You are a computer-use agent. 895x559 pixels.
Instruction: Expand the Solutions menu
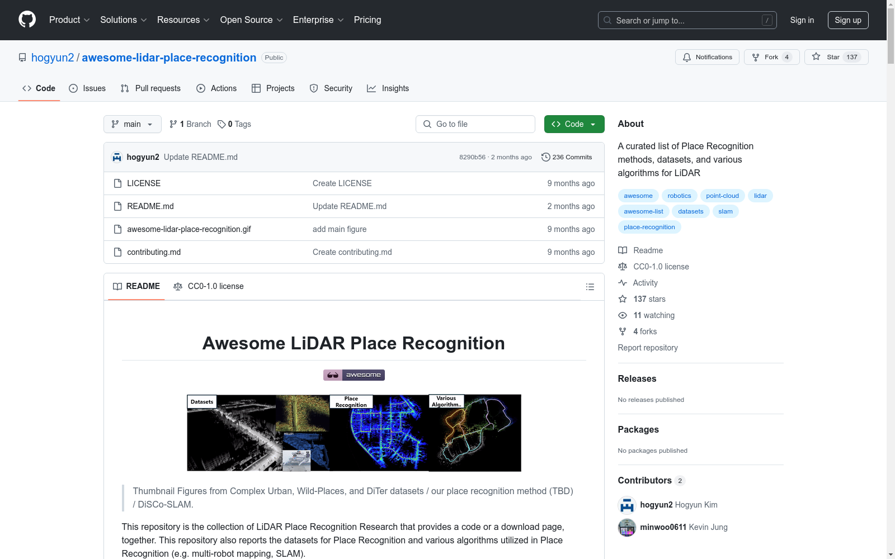(x=124, y=20)
